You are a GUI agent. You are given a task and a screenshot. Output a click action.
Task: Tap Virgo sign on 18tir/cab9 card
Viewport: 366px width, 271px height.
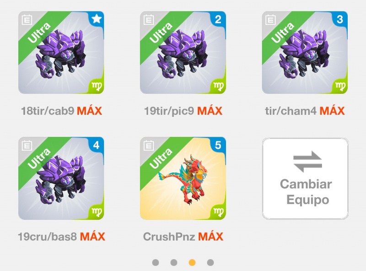pos(97,86)
